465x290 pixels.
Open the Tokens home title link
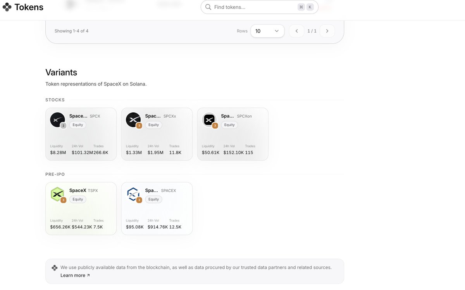[x=29, y=7]
